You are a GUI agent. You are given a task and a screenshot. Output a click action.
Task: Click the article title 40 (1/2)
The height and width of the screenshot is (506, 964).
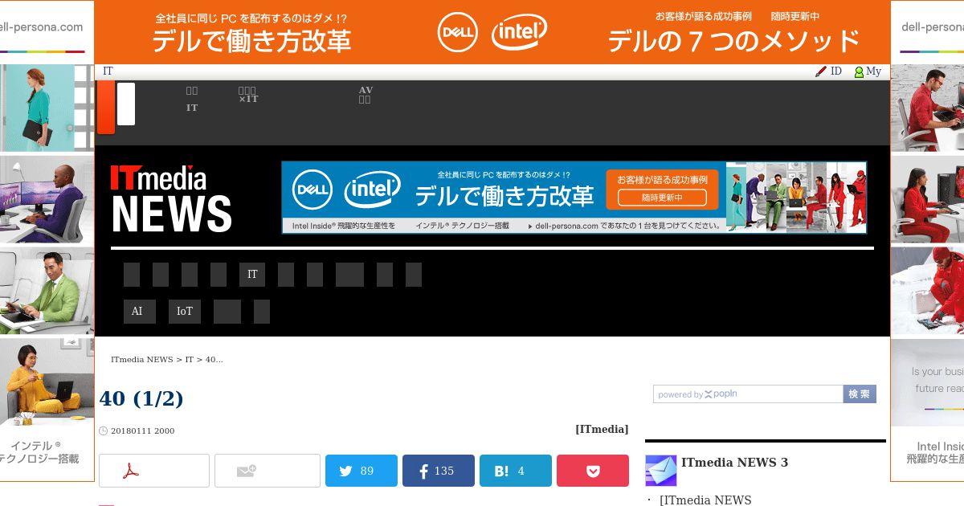click(x=141, y=398)
